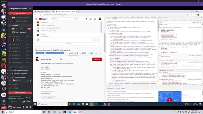This screenshot has height=114, width=203.
Task: Open the Windows Start menu
Action: point(3,112)
